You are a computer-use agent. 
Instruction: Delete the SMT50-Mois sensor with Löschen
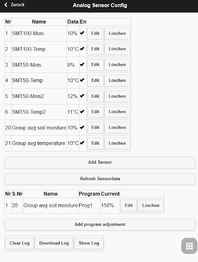pos(117,65)
